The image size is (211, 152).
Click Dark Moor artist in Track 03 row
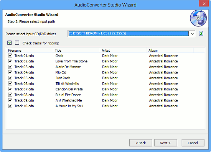[110, 67]
